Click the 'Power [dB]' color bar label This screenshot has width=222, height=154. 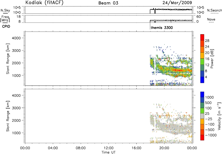pyautogui.click(x=212, y=59)
